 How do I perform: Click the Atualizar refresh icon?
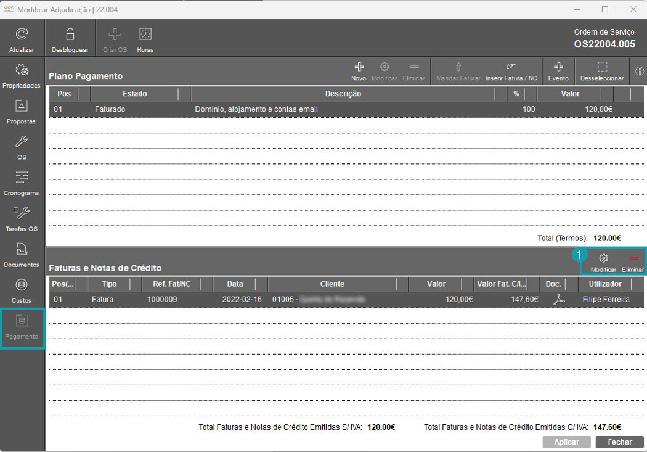(22, 34)
